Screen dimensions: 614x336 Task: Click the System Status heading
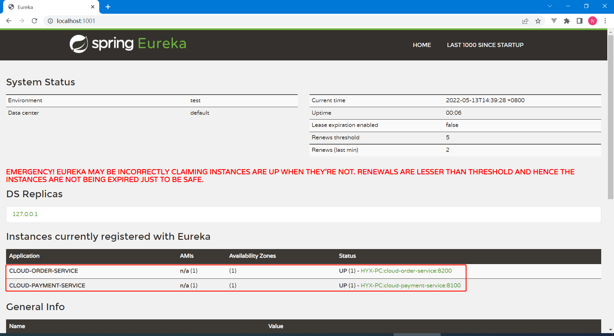coord(41,82)
